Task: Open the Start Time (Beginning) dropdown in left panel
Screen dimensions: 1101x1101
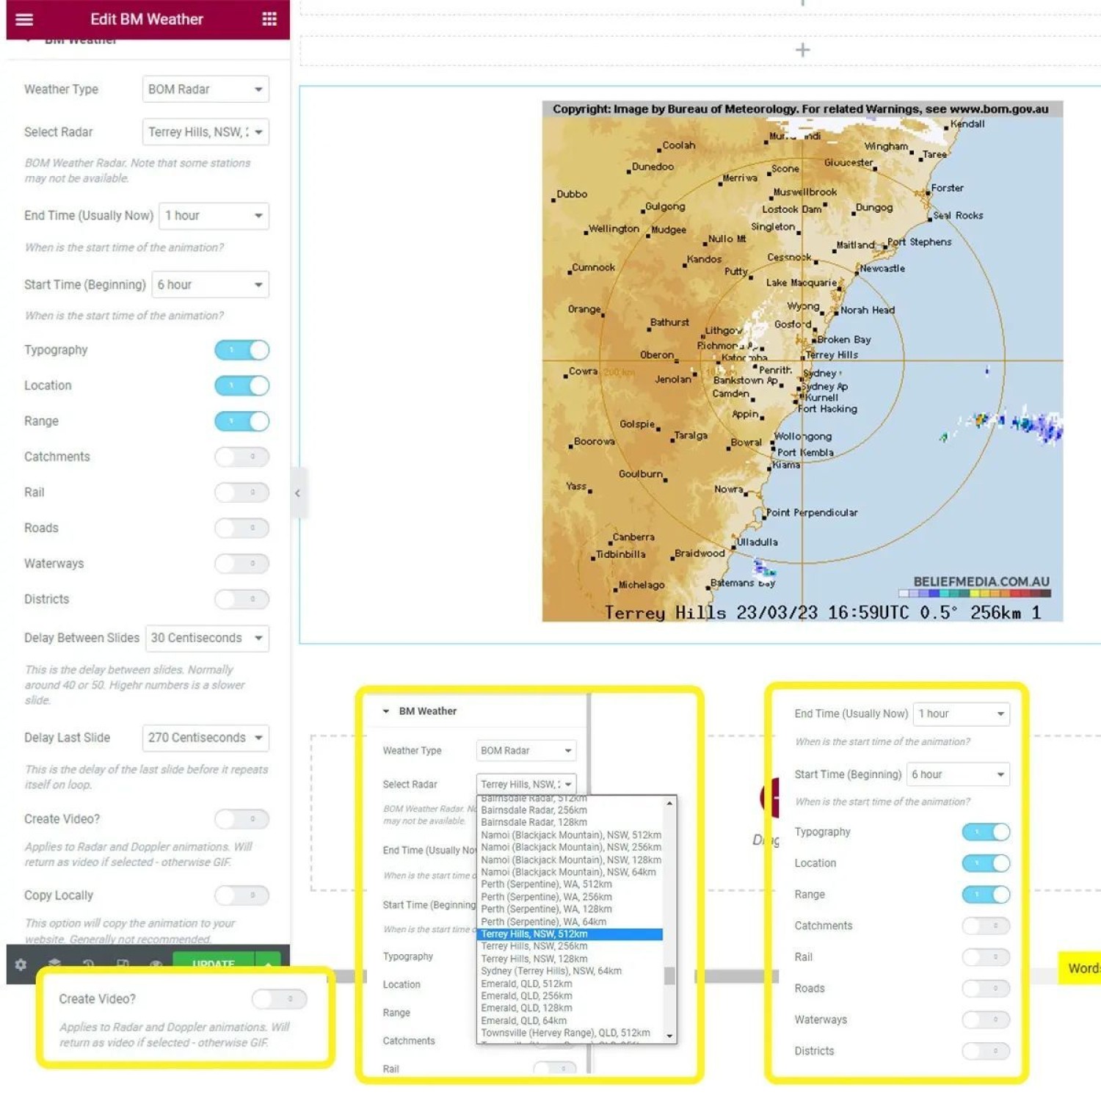Action: [x=210, y=285]
